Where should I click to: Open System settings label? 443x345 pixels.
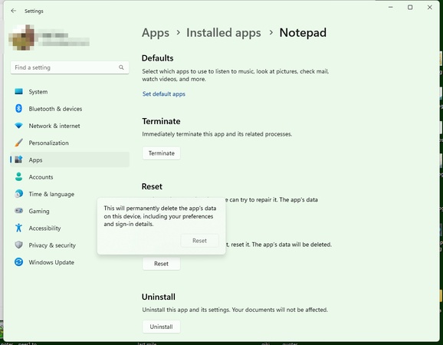38,92
